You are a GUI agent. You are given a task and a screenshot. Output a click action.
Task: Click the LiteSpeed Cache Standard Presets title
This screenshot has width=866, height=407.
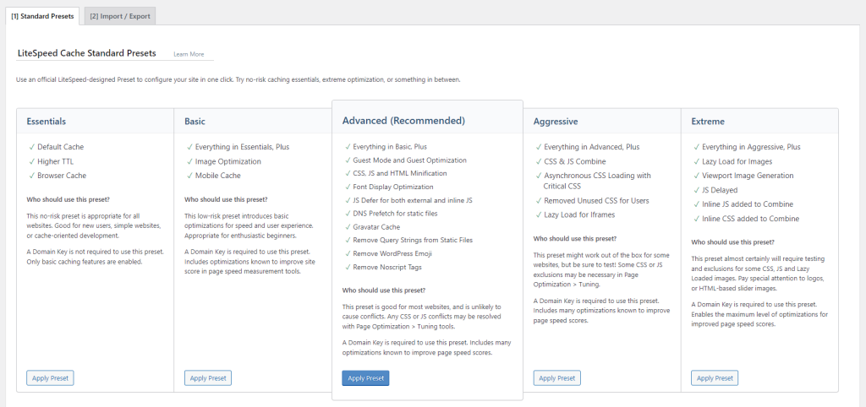pyautogui.click(x=86, y=53)
